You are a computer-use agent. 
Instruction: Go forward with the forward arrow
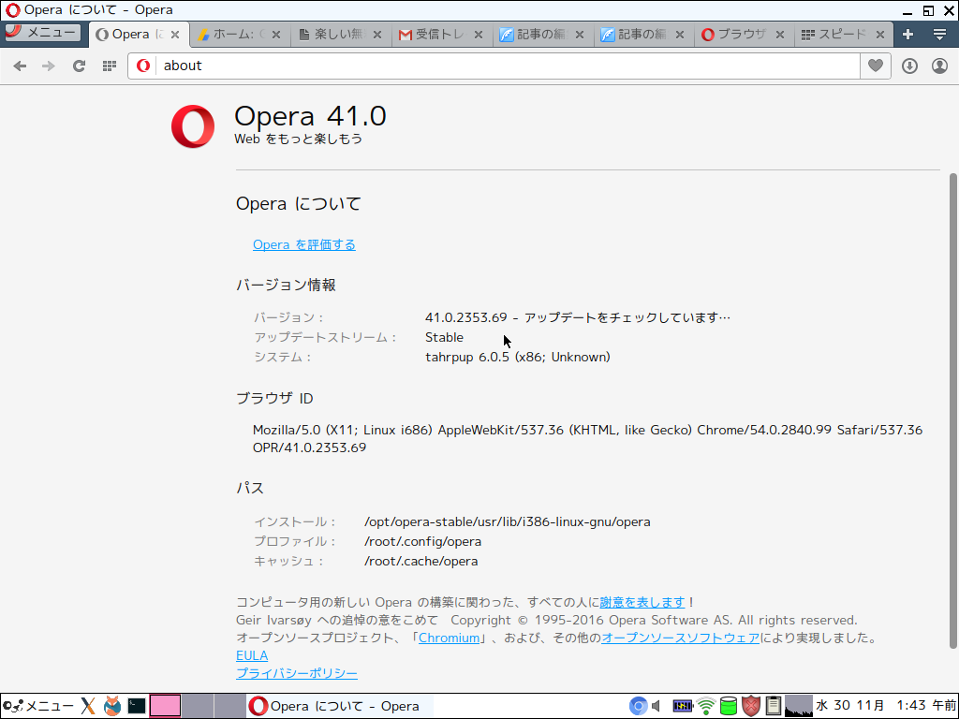[49, 66]
